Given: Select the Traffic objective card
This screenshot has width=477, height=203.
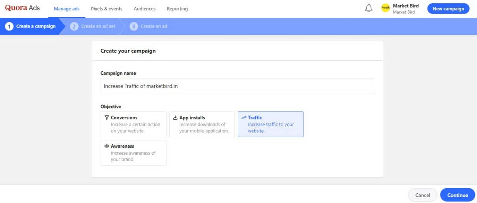Looking at the screenshot, I should point(271,124).
